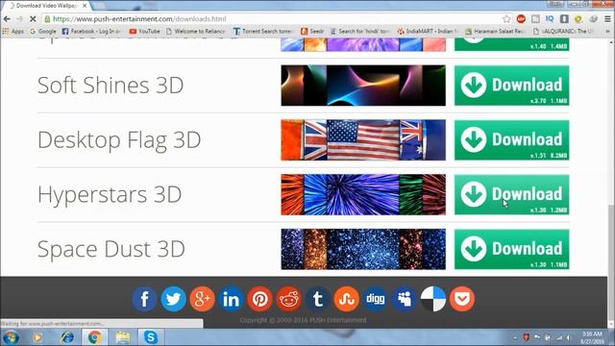Share via the Tumblr icon
This screenshot has width=615, height=346.
pyautogui.click(x=318, y=299)
